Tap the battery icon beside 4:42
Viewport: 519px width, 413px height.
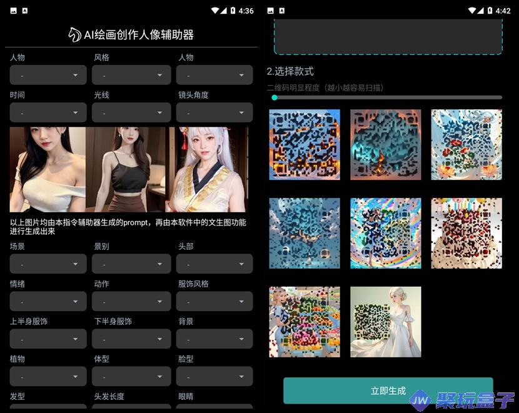[x=490, y=11]
